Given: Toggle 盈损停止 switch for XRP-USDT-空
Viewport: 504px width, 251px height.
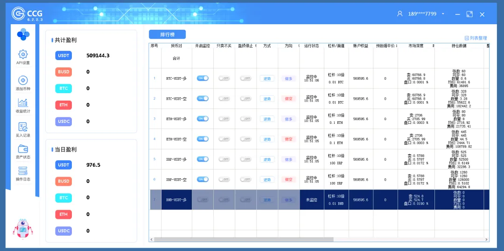Looking at the screenshot, I should coord(245,179).
